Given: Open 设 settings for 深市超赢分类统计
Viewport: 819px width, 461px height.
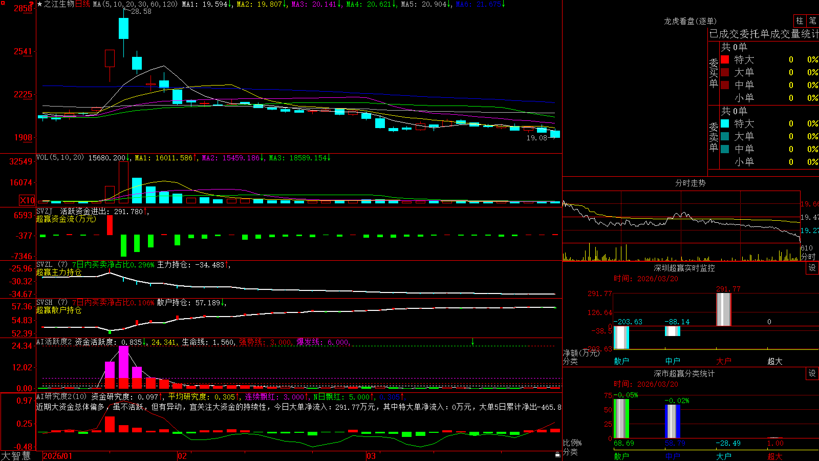Looking at the screenshot, I should [812, 373].
